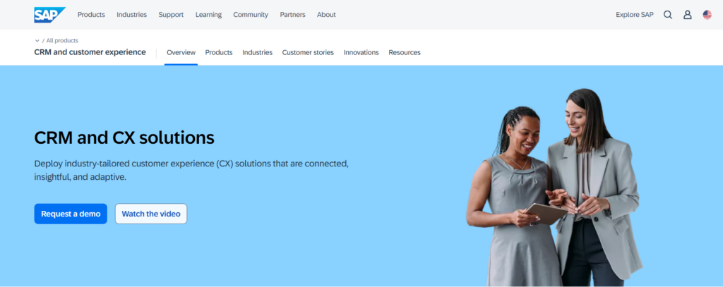
Task: Open the About menu in header
Action: [x=326, y=15]
